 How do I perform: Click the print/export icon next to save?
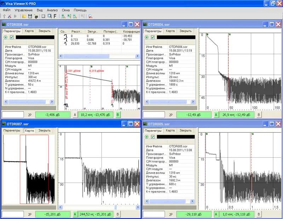(x=36, y=16)
